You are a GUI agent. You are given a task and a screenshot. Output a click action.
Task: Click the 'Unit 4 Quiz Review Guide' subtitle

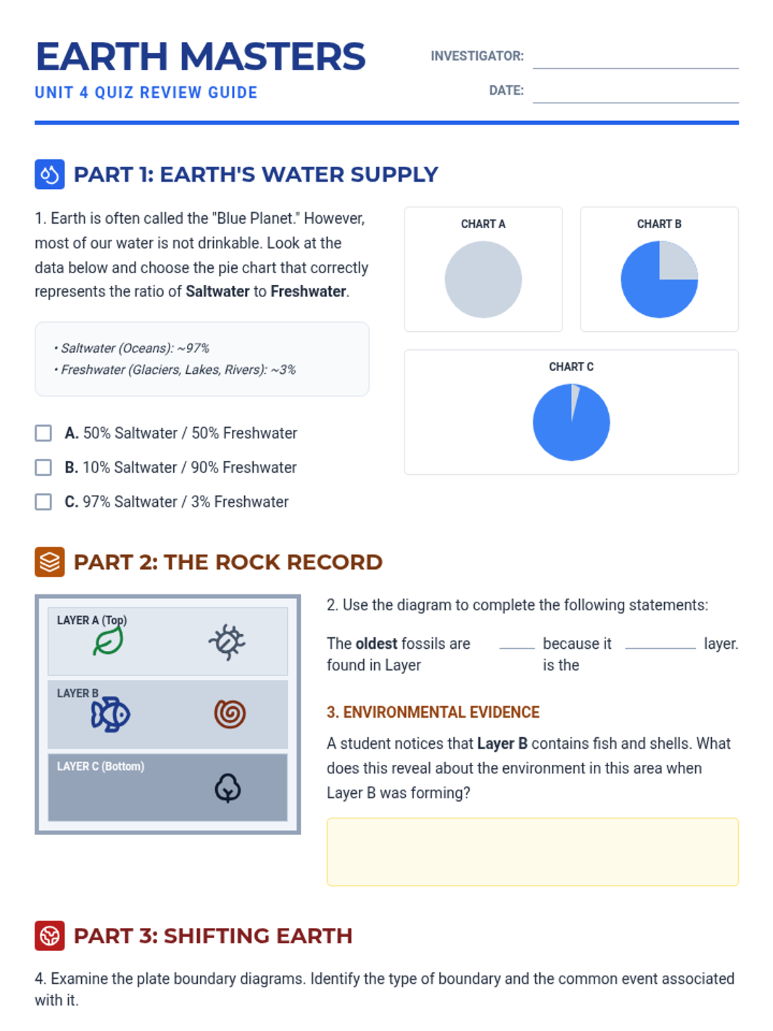[146, 93]
